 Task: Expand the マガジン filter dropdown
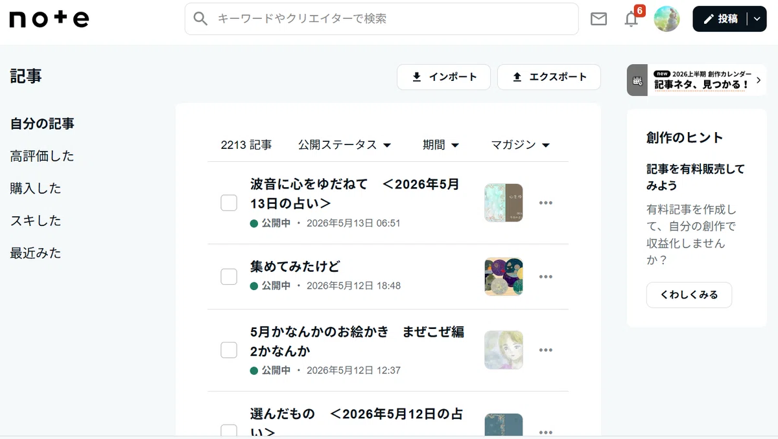point(521,145)
